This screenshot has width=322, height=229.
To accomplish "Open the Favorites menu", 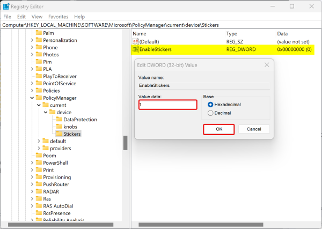I will coord(58,17).
